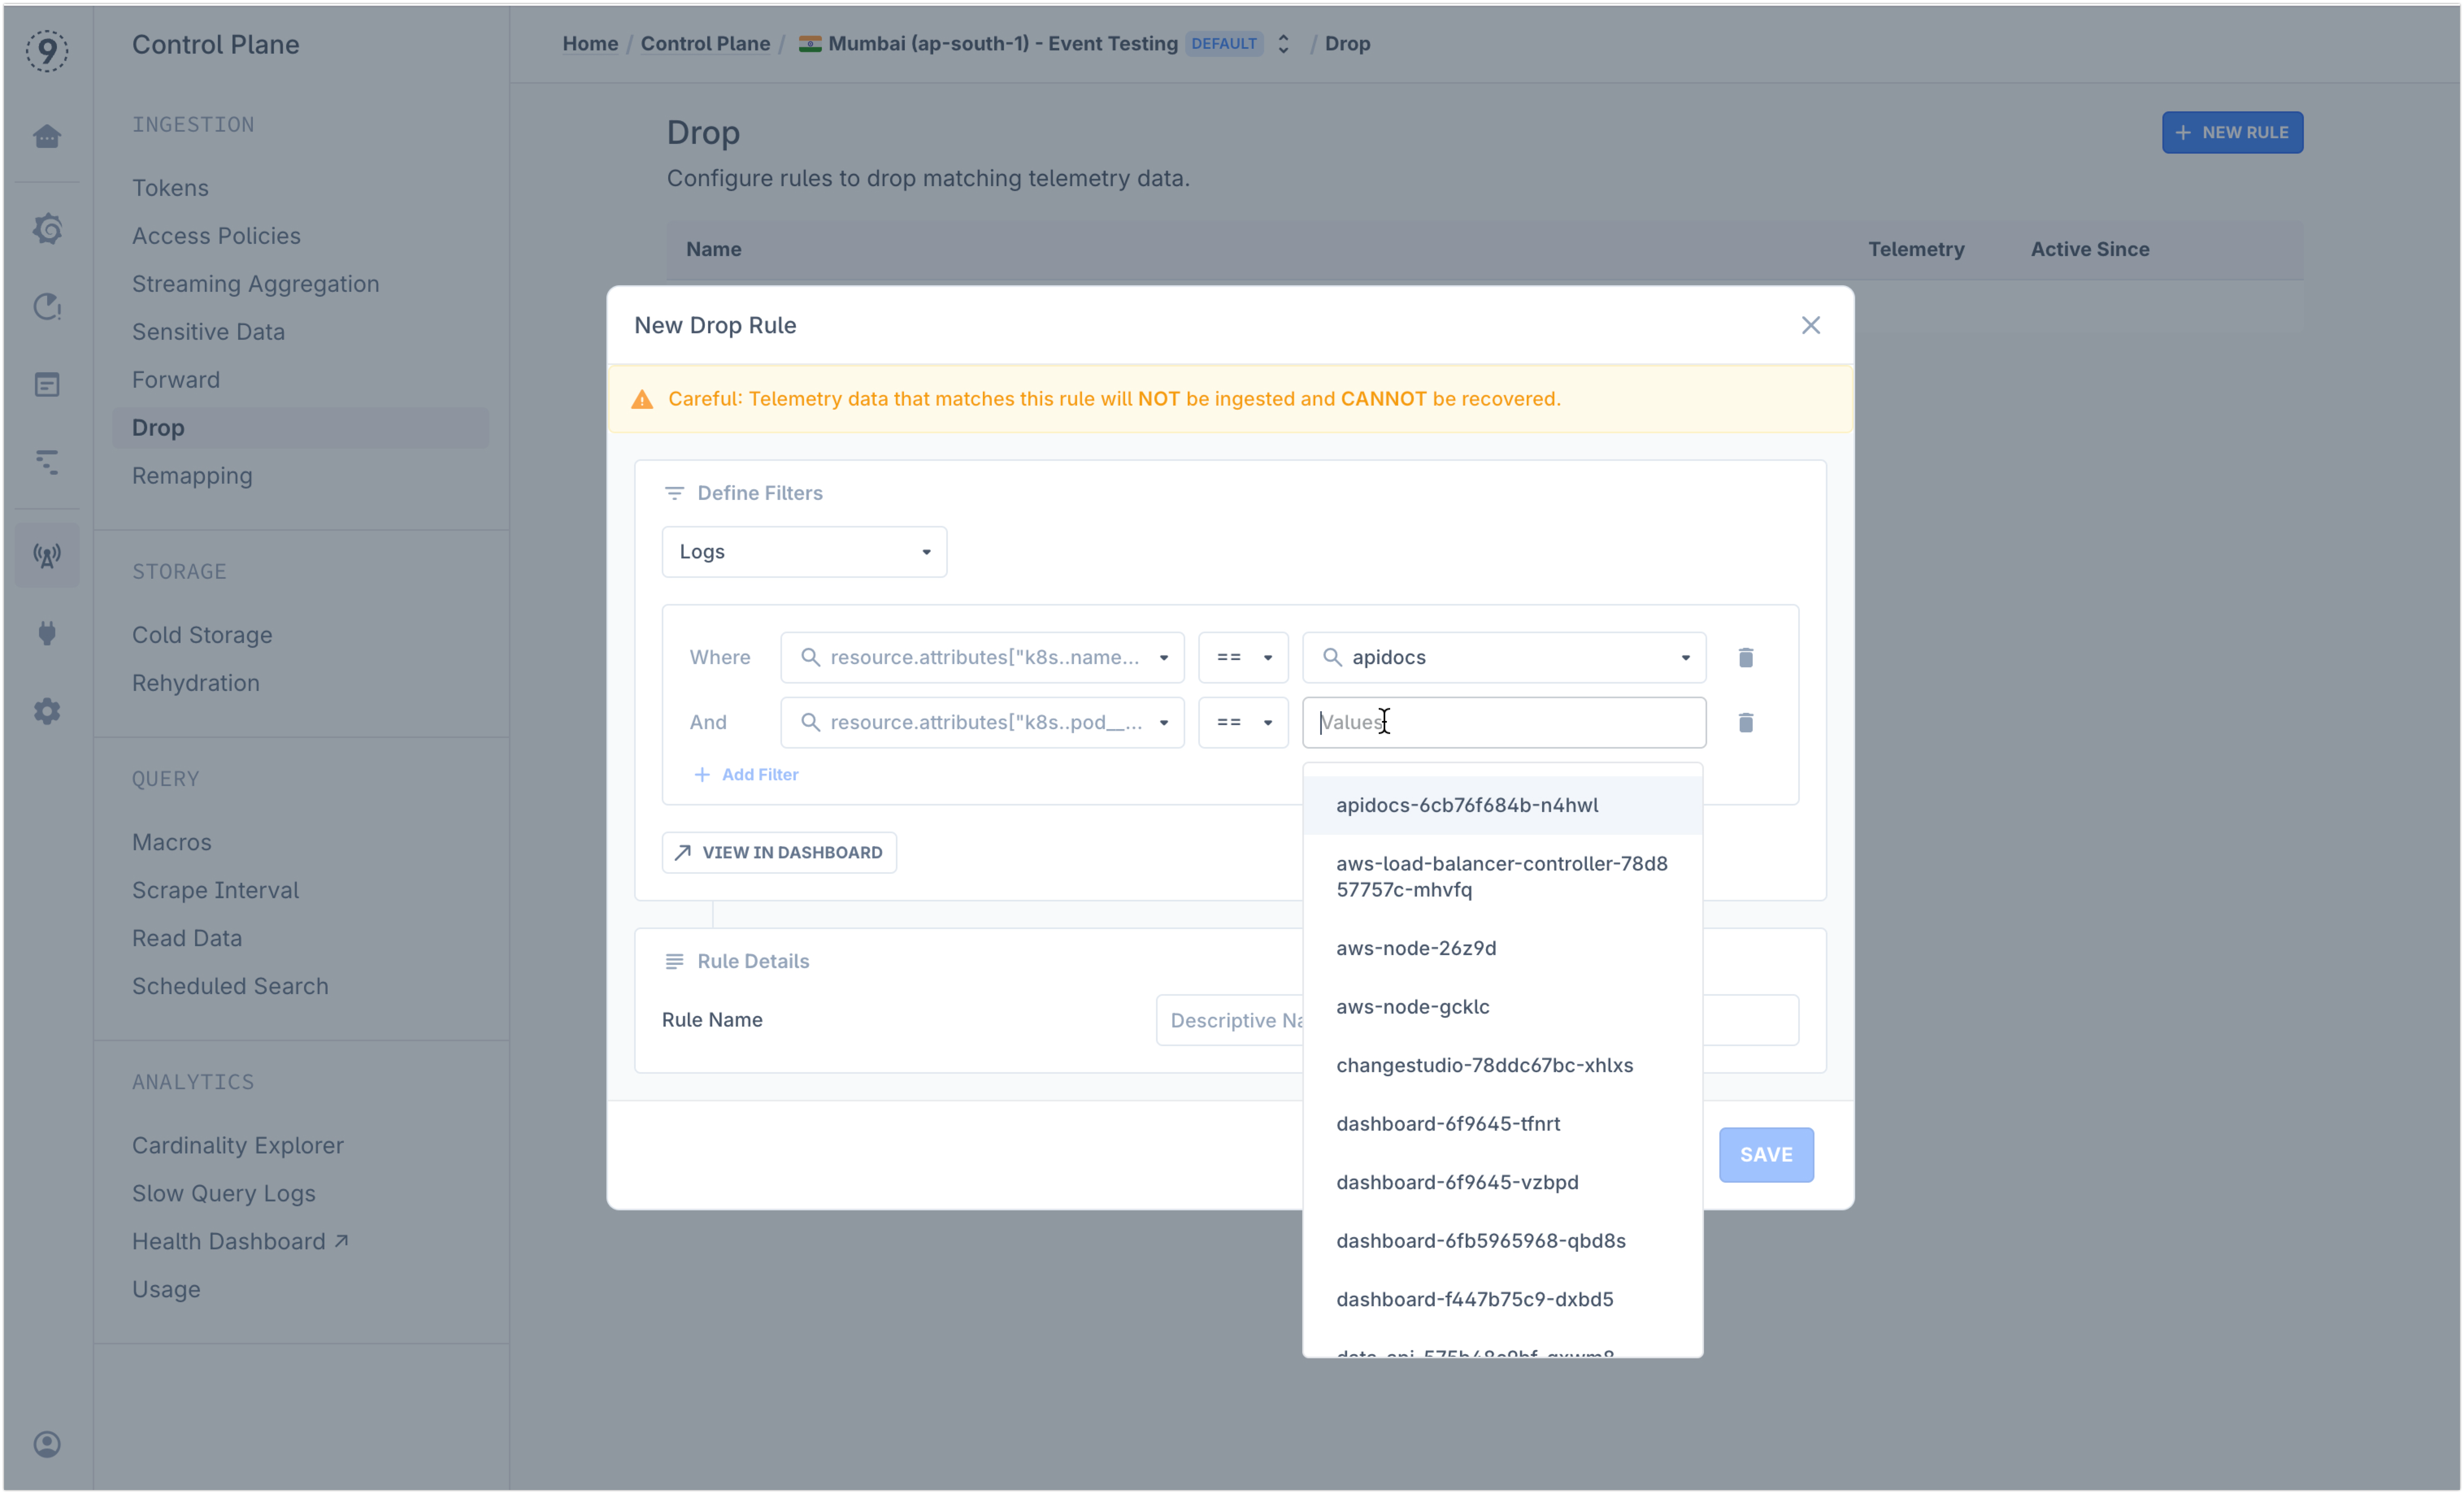Click the filter icon next to Define Filters
Viewport: 2464px width, 1494px height.
point(674,493)
